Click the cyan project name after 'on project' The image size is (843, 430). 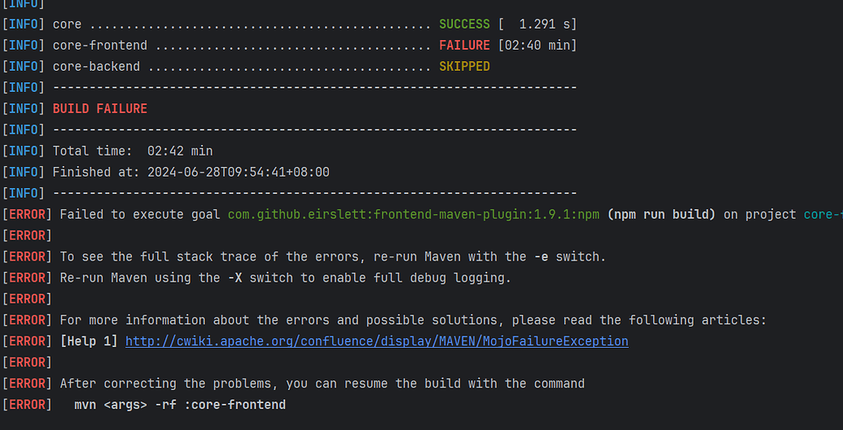823,214
